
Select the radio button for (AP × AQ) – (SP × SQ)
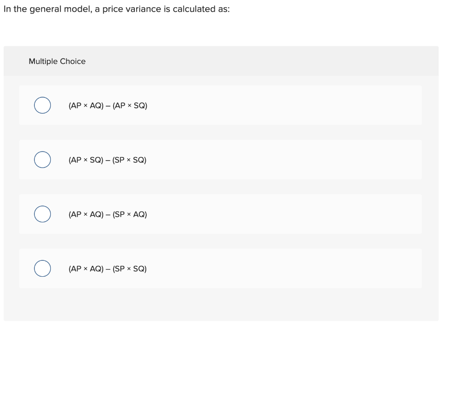click(42, 268)
